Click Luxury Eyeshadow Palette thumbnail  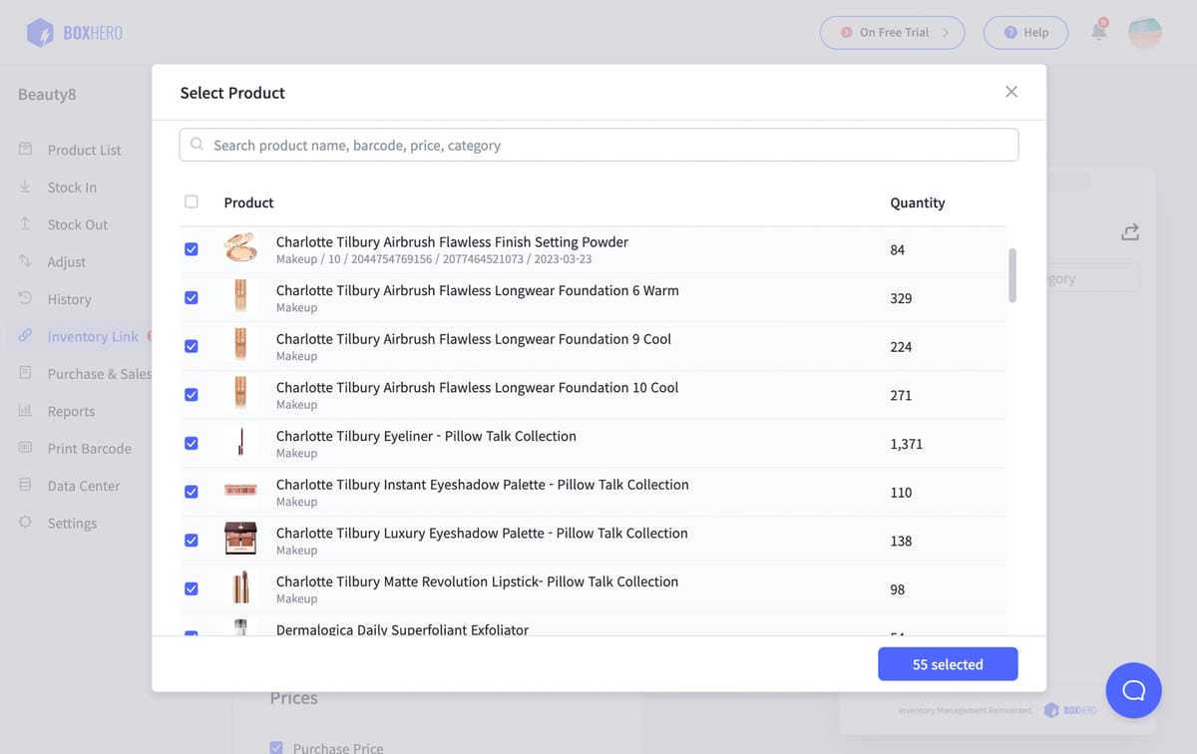click(x=240, y=539)
